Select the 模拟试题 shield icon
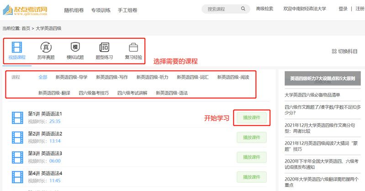Image resolution: width=365 pixels, height=191 pixels. pos(75,47)
